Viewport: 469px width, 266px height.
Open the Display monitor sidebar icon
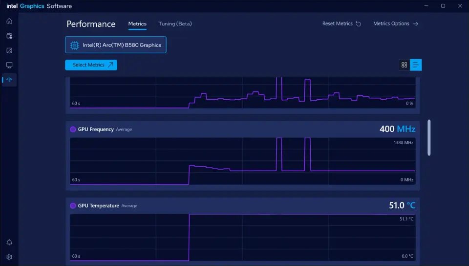coord(9,65)
